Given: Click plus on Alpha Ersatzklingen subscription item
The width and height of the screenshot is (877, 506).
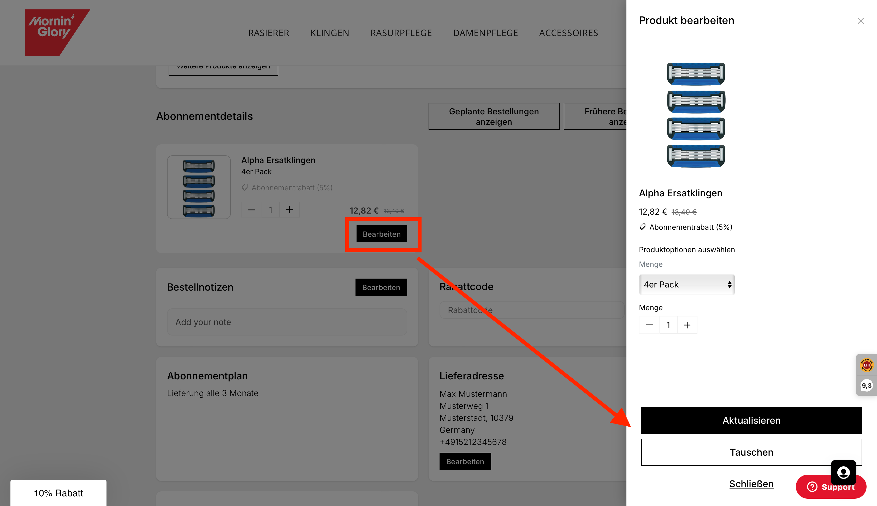Looking at the screenshot, I should click(x=289, y=210).
